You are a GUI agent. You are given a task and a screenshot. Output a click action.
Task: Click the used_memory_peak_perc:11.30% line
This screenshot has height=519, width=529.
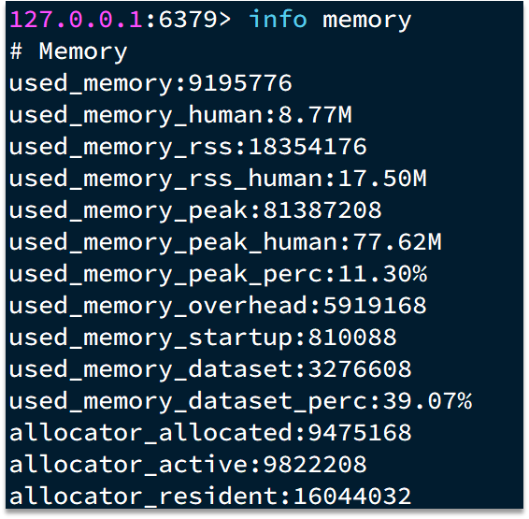[218, 274]
